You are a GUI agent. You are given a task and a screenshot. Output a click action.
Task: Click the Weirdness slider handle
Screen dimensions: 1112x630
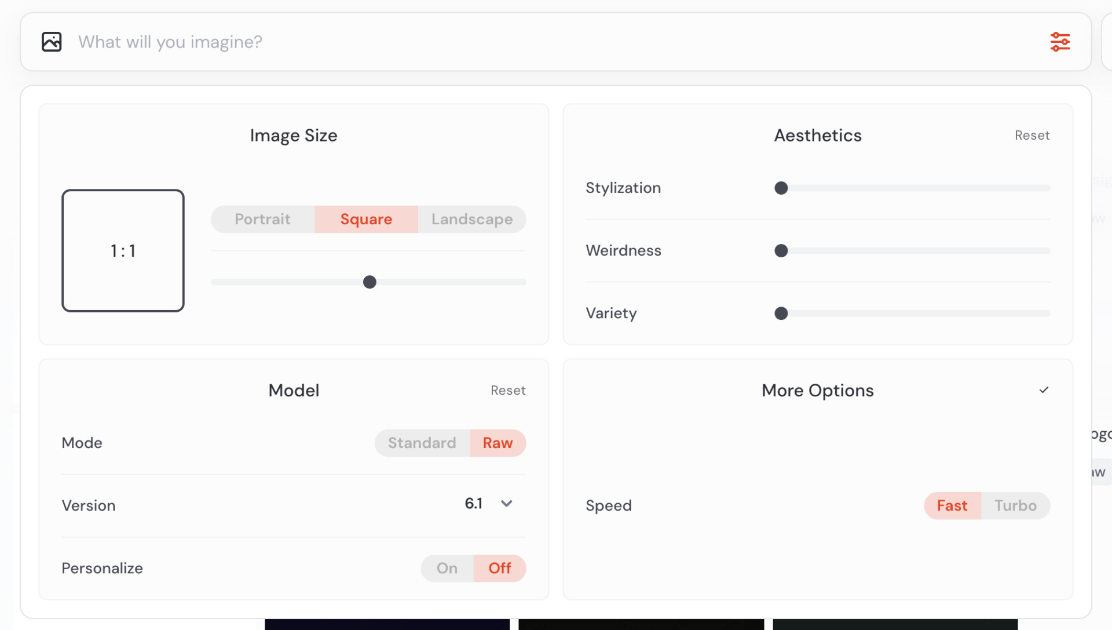(781, 250)
